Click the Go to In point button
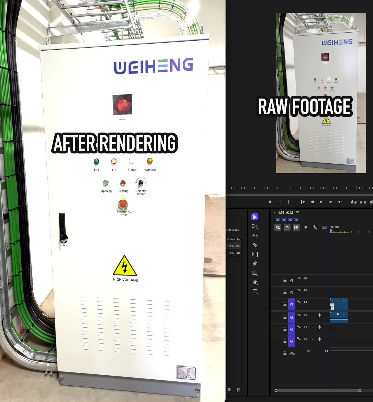 (x=303, y=202)
